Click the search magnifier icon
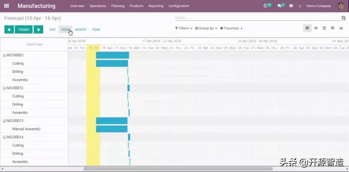The width and height of the screenshot is (349, 172). tap(344, 18)
